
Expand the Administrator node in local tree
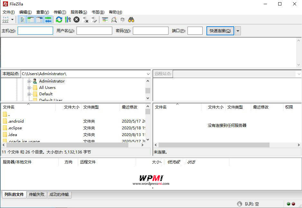click(29, 81)
